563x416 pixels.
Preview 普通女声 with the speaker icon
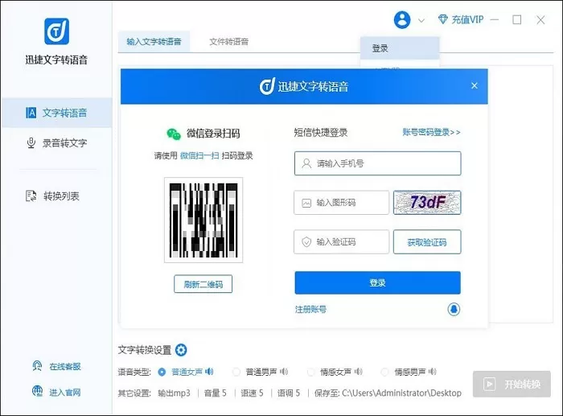click(209, 372)
